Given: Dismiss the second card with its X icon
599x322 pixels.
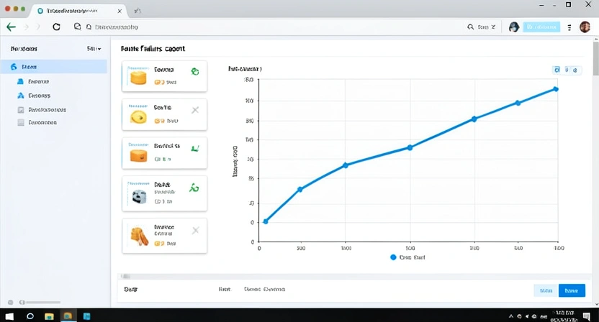Looking at the screenshot, I should 194,110.
